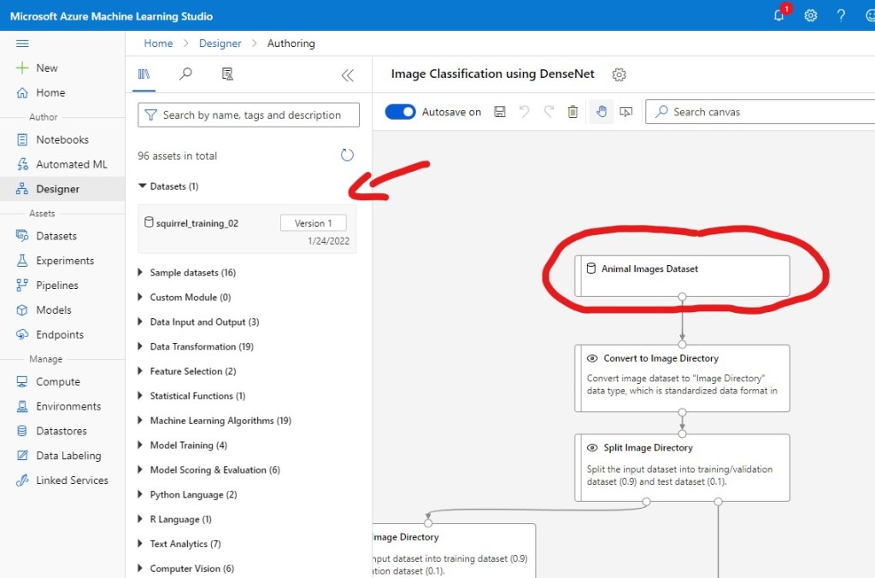Click the Home breadcrumb link
Screen dimensions: 875x578
pyautogui.click(x=158, y=44)
